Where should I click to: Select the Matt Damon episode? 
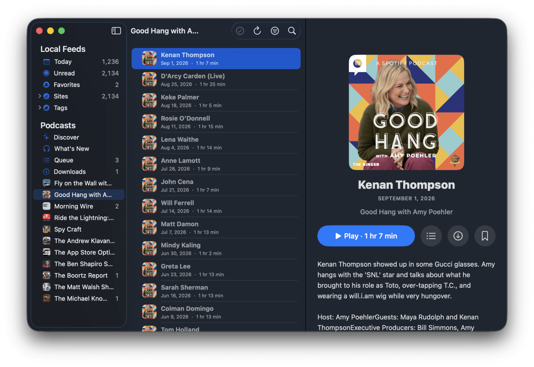click(x=216, y=228)
